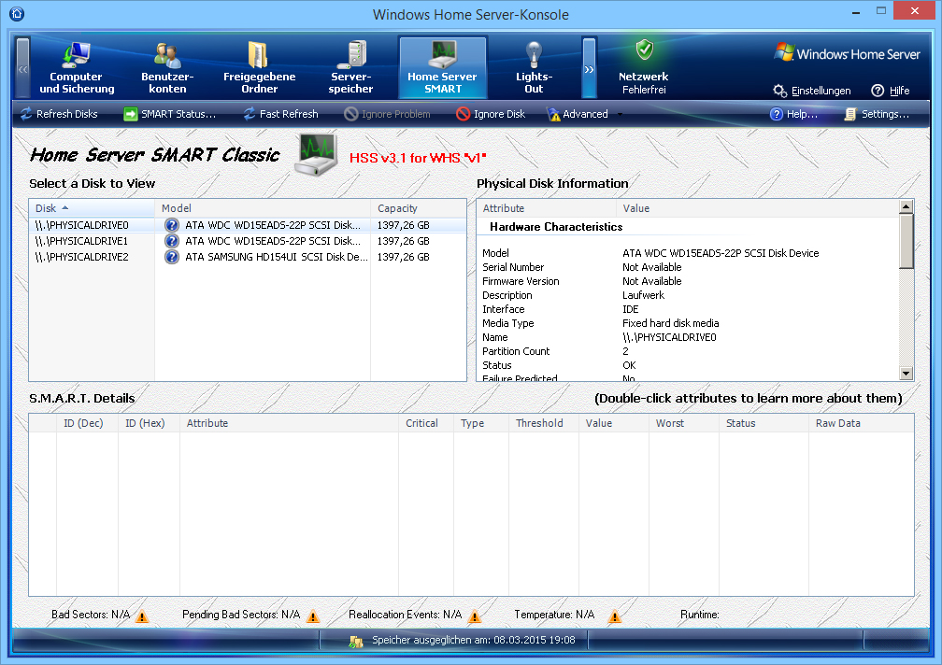Open the toolbar Help… item
The image size is (942, 665).
(793, 114)
